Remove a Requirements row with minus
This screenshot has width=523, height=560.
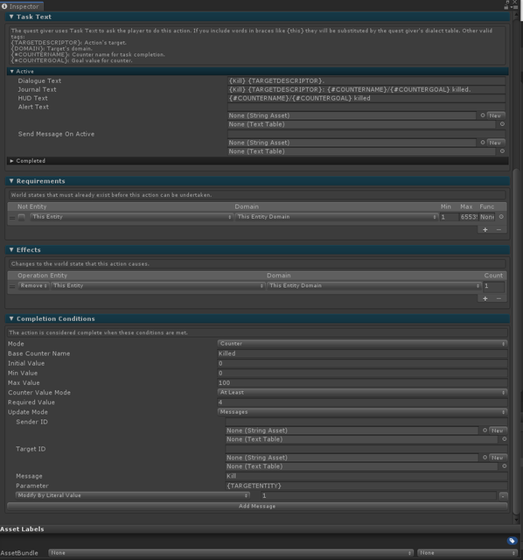click(499, 229)
